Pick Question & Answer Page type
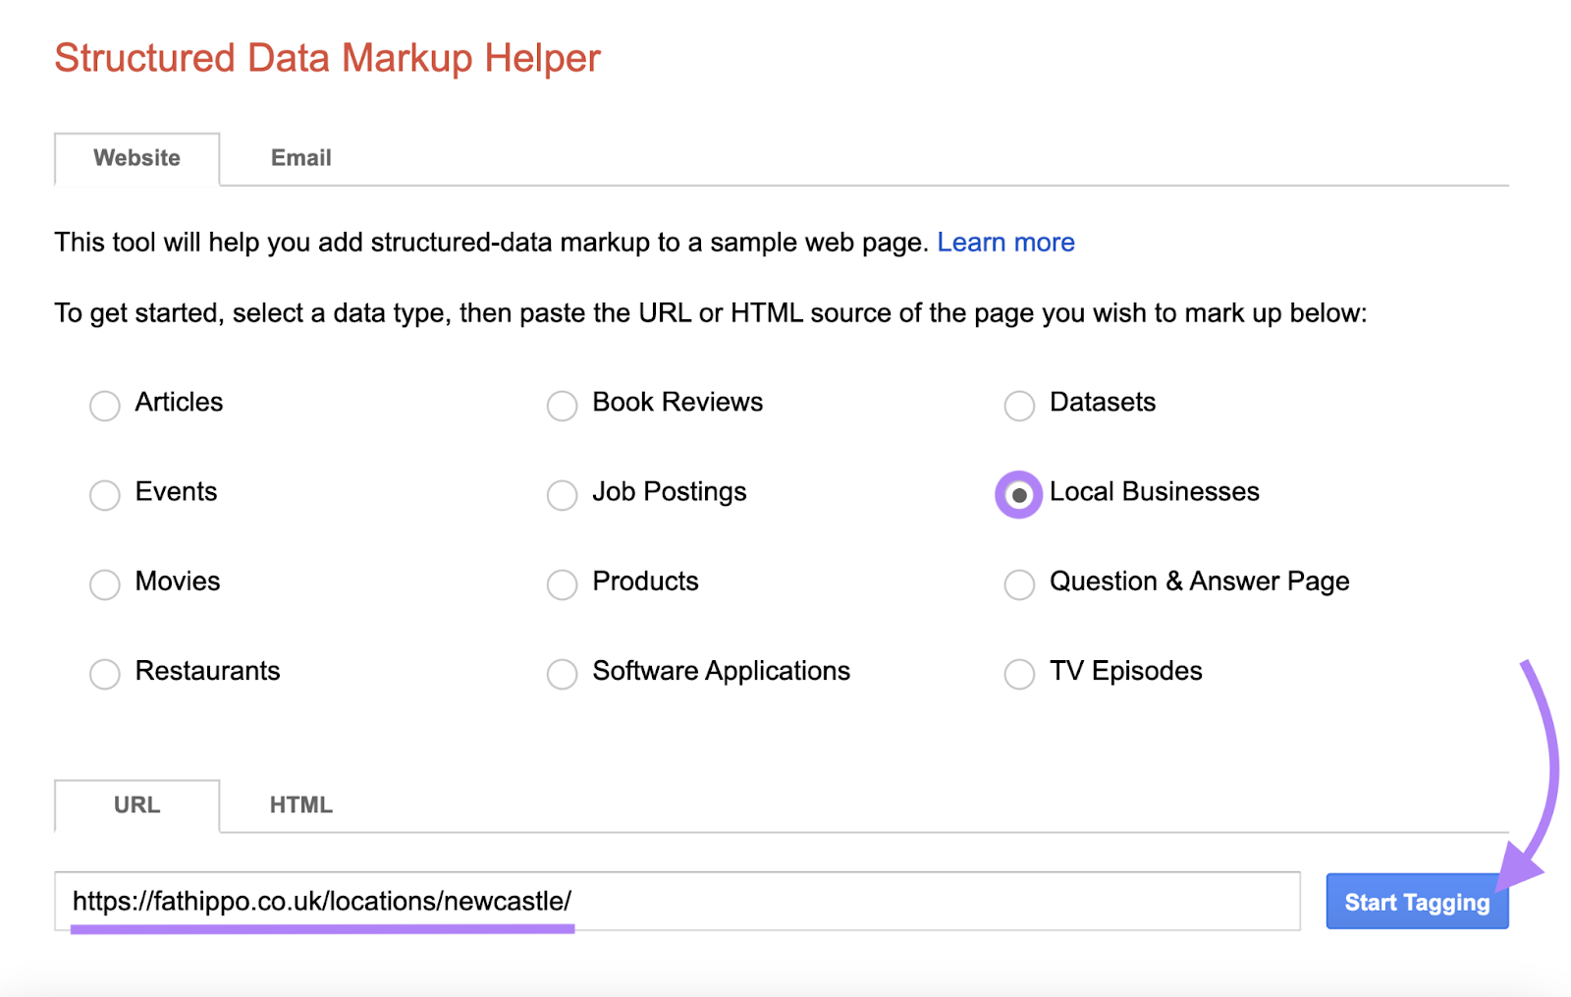 click(x=1019, y=584)
